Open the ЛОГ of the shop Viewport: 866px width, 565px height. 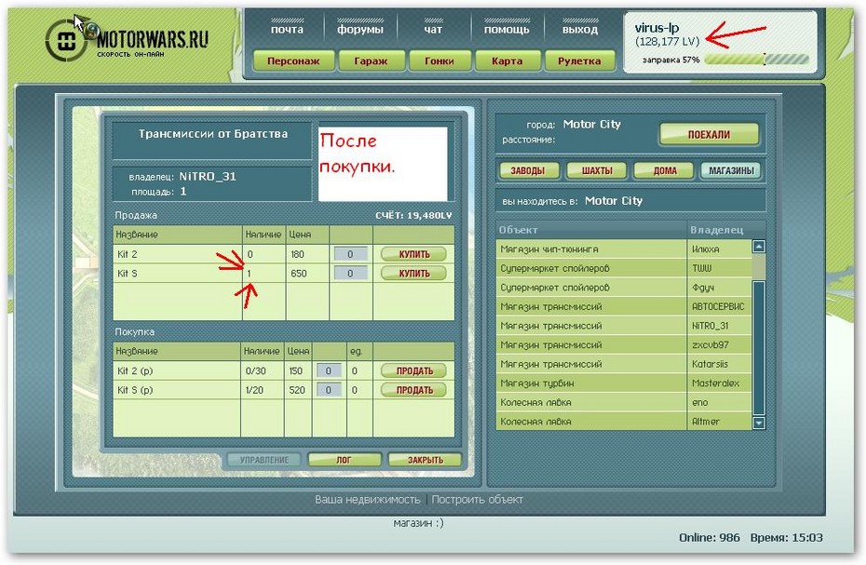(x=345, y=460)
